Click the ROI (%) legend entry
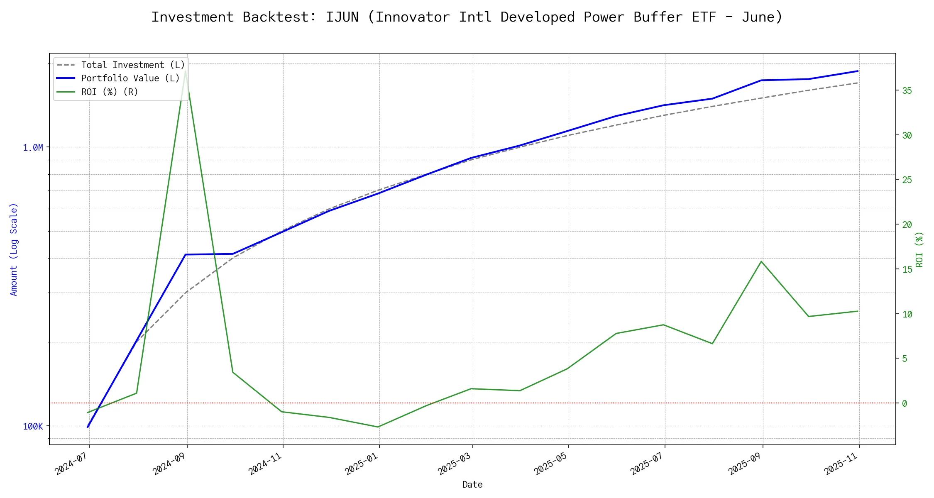Viewport: 934px width, 498px height. [x=110, y=92]
